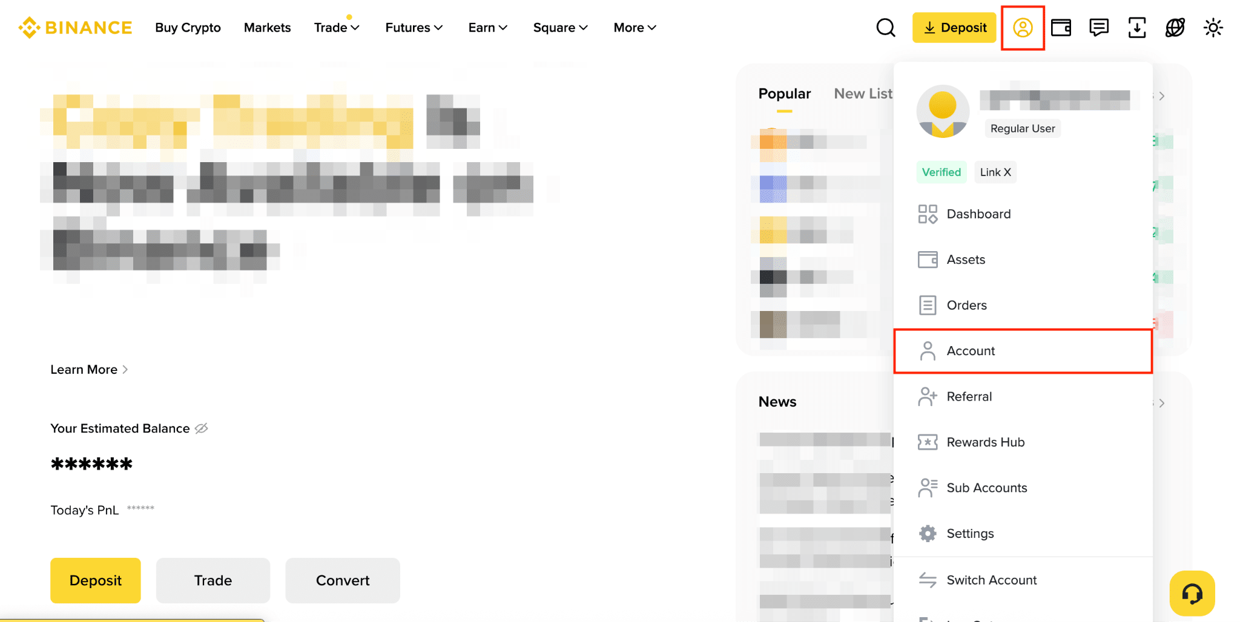This screenshot has height=622, width=1240.
Task: Click the Switch Account arrows icon
Action: pyautogui.click(x=928, y=580)
